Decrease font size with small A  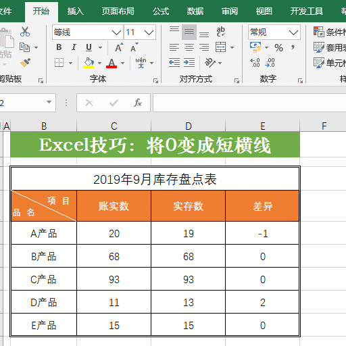click(134, 47)
